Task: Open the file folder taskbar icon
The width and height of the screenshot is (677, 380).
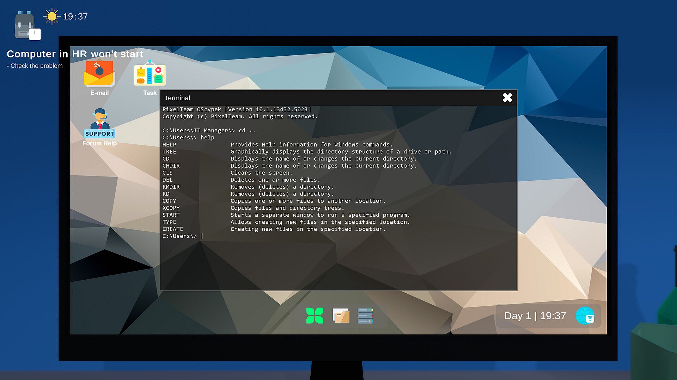Action: tap(341, 316)
